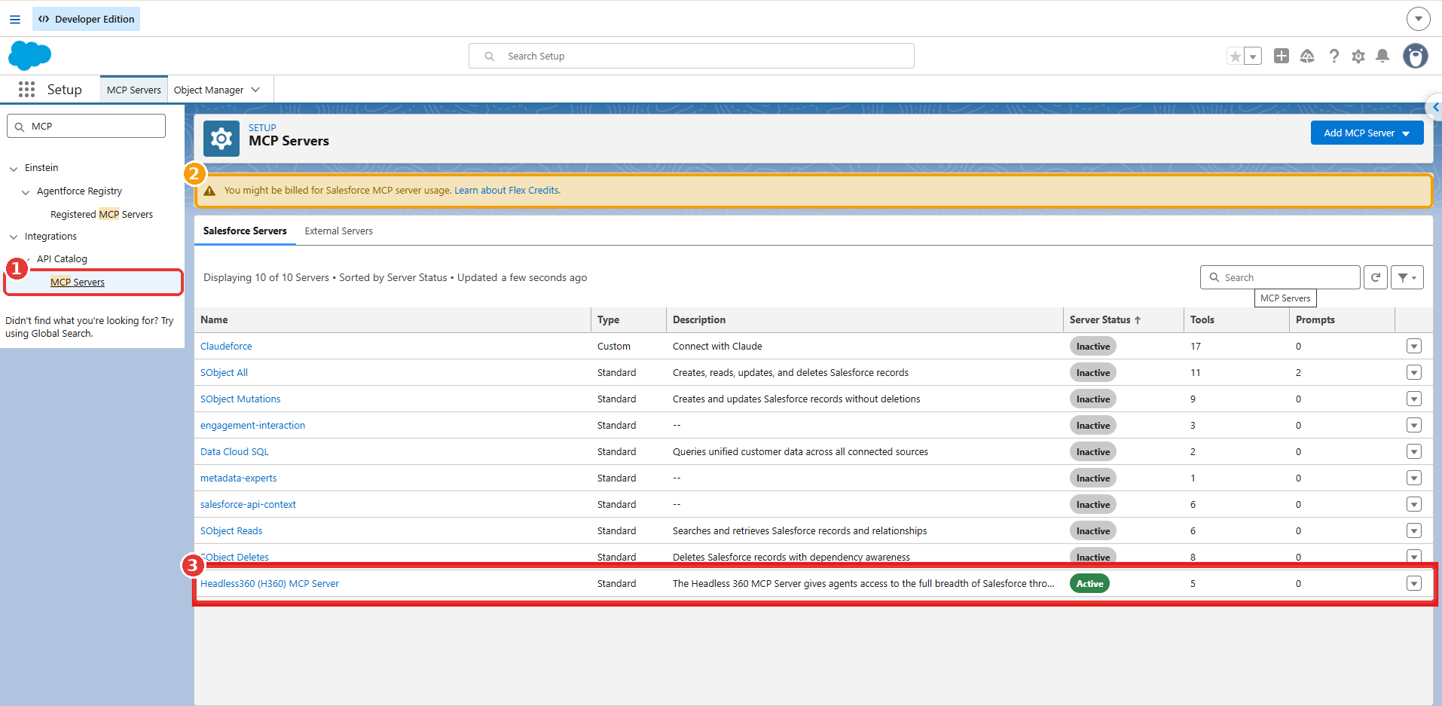This screenshot has width=1442, height=706.
Task: Click the help question mark icon
Action: pyautogui.click(x=1334, y=56)
